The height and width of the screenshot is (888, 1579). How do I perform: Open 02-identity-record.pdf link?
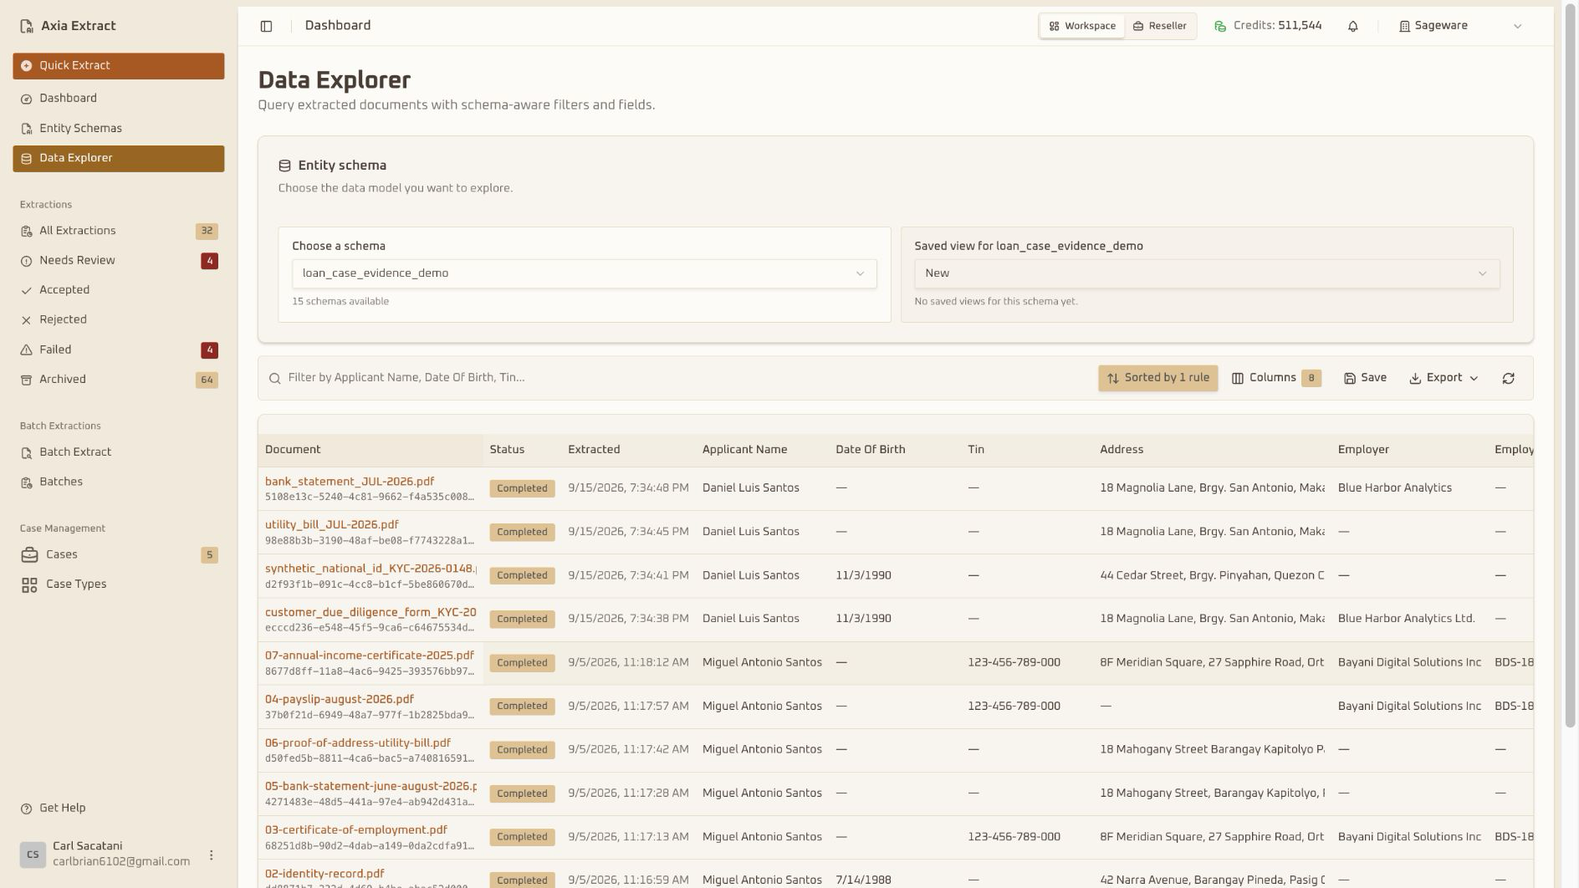click(x=324, y=874)
